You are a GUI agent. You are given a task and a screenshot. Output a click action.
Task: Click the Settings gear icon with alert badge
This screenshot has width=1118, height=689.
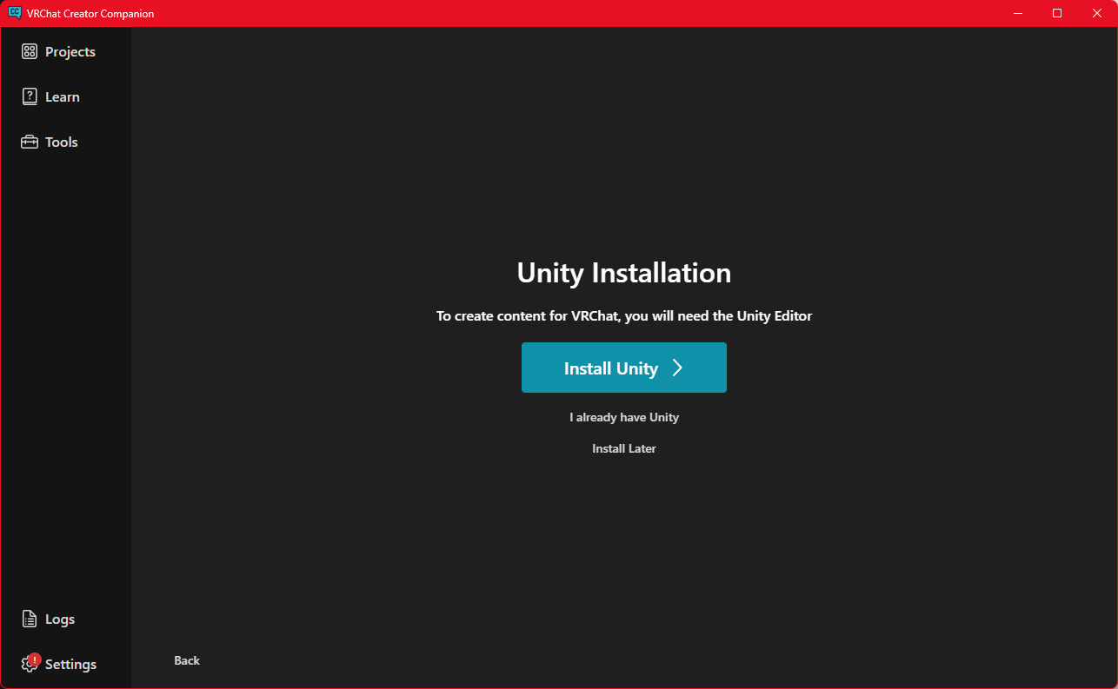tap(30, 663)
